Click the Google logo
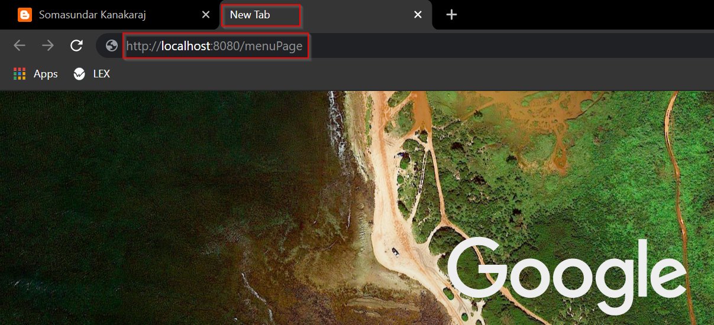 point(566,276)
